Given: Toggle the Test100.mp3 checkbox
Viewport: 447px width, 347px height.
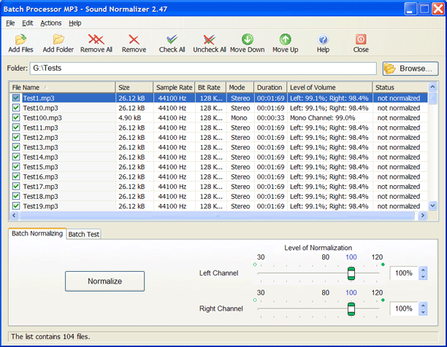Looking at the screenshot, I should [x=16, y=117].
